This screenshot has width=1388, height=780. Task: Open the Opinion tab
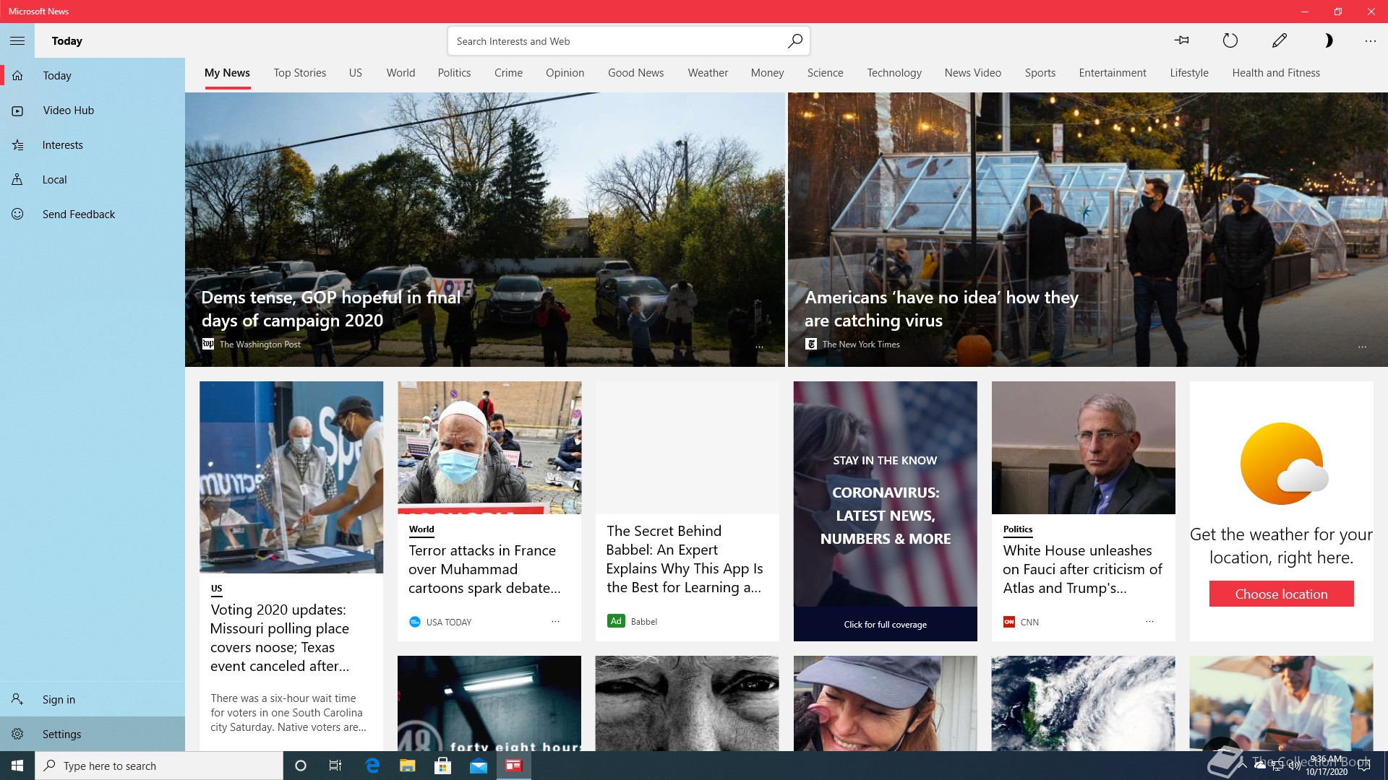565,73
